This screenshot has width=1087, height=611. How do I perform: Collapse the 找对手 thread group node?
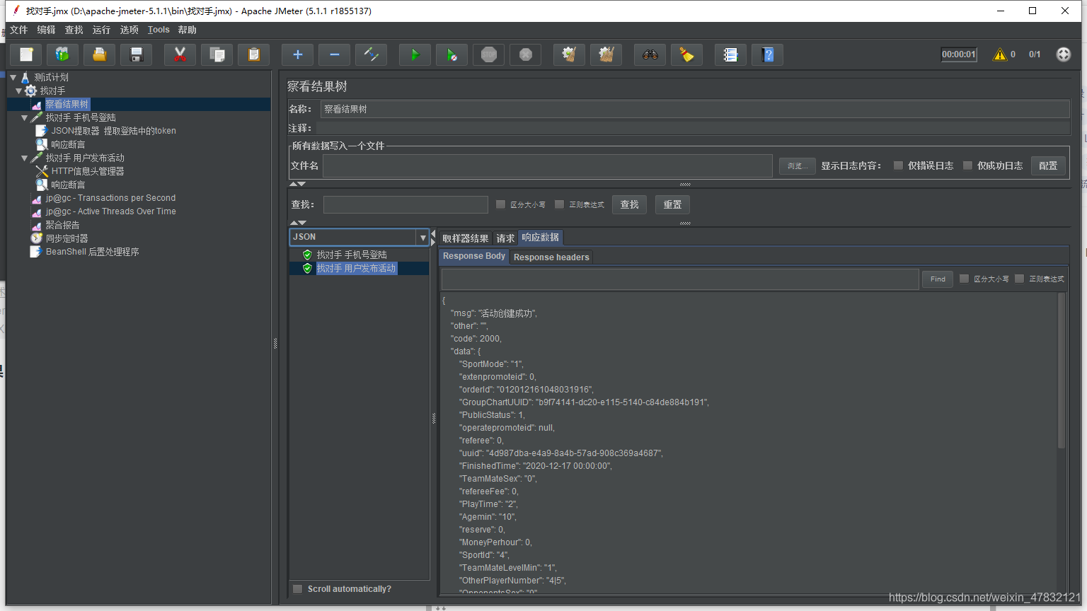tap(19, 91)
